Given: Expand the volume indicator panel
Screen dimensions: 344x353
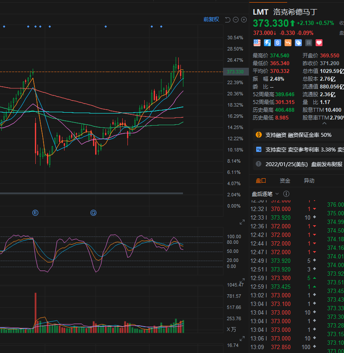Looking at the screenshot, I should pos(242,339).
